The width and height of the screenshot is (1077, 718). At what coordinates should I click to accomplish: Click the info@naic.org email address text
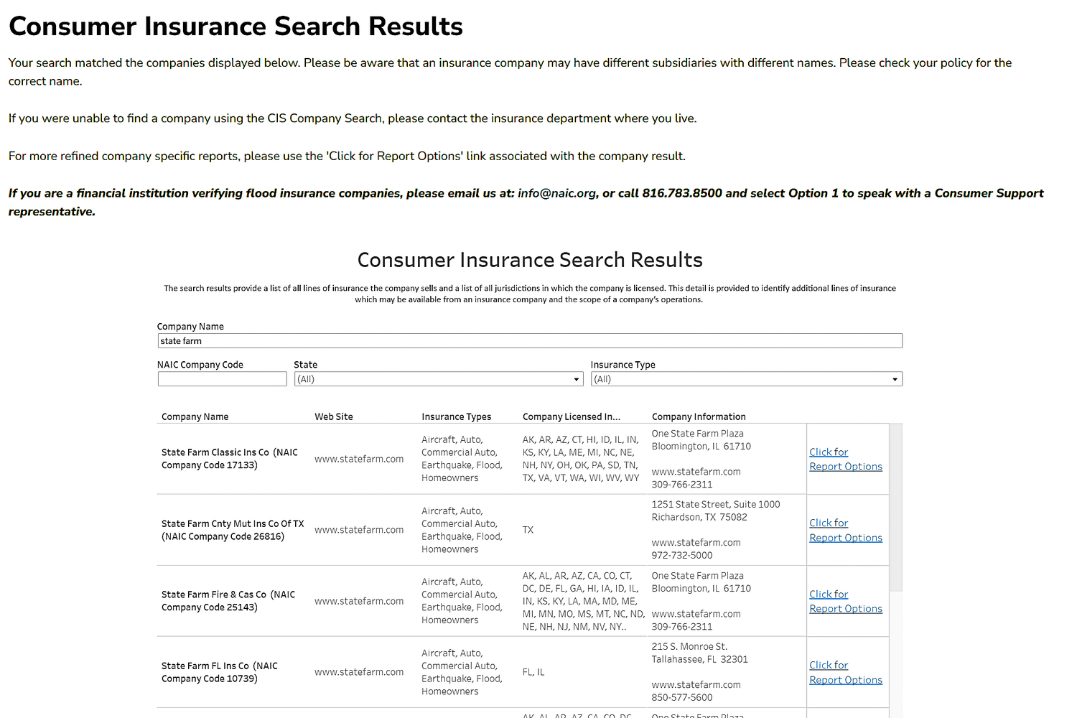(x=557, y=193)
